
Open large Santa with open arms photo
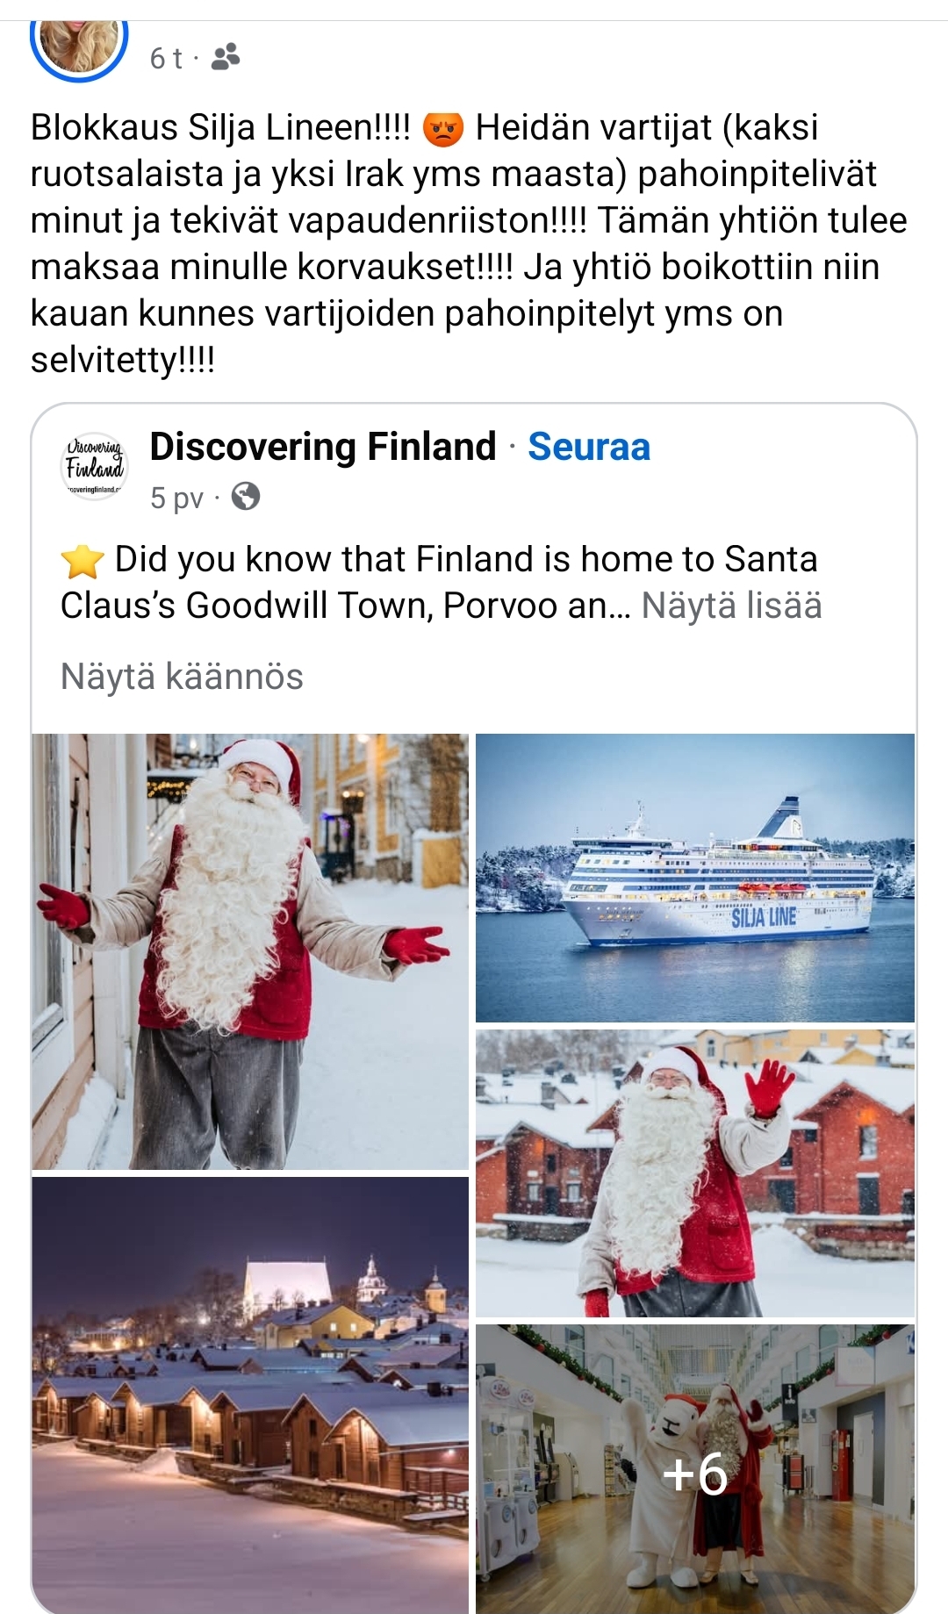[250, 951]
